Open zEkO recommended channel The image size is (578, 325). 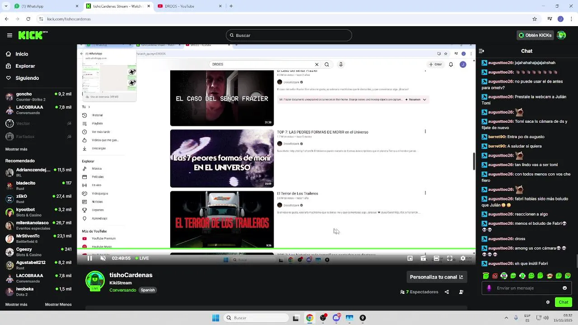[38, 199]
